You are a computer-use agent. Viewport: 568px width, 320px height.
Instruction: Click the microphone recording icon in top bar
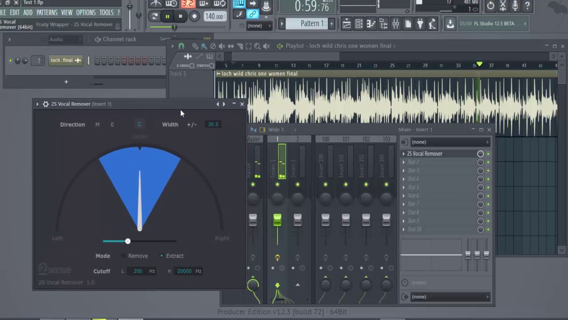tap(515, 5)
